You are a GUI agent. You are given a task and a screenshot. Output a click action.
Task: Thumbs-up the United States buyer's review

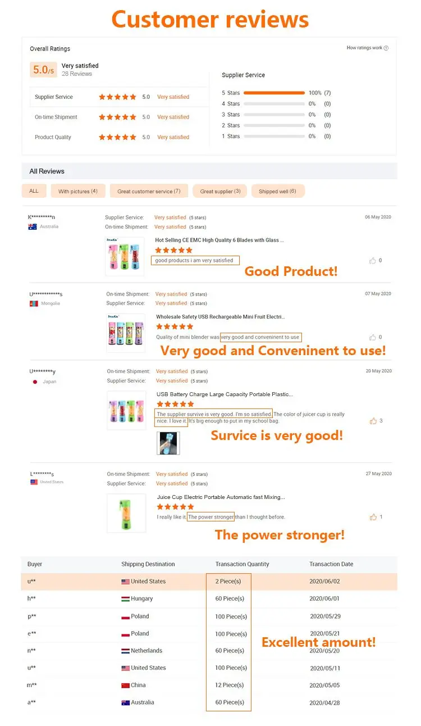(373, 517)
